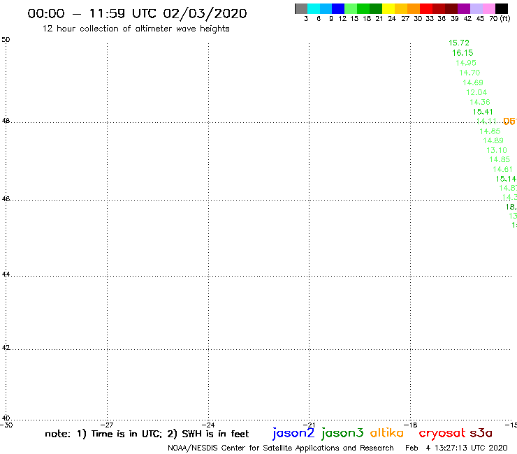Screen dimensions: 517x454
Task: Click the wave height value 14.95
Action: click(466, 63)
